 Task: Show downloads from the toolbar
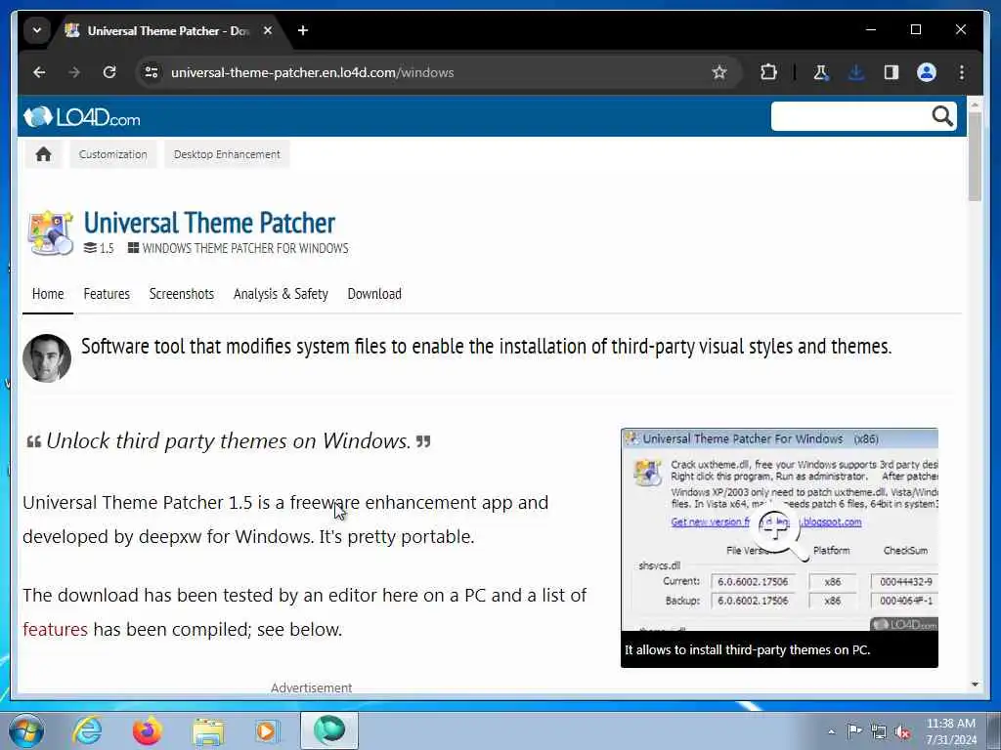(856, 72)
